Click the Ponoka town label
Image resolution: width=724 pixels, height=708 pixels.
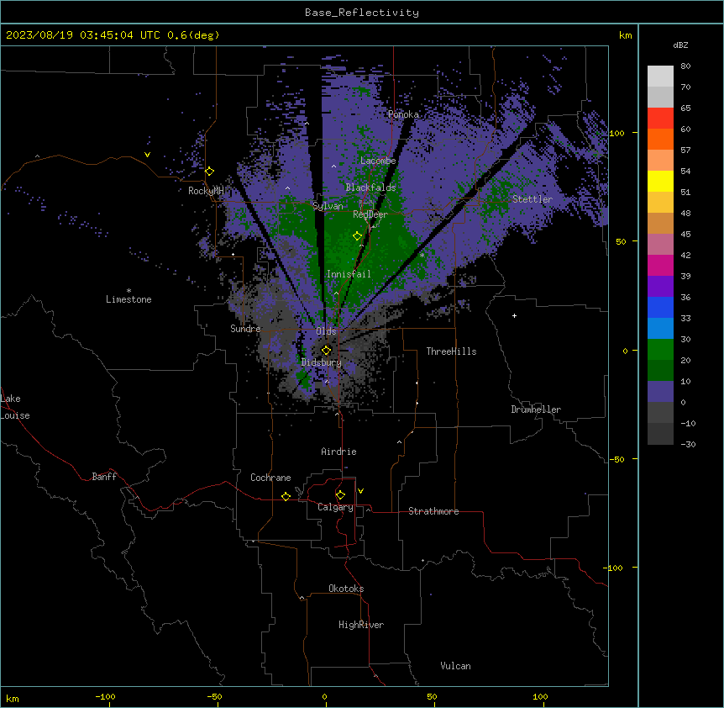tap(403, 114)
